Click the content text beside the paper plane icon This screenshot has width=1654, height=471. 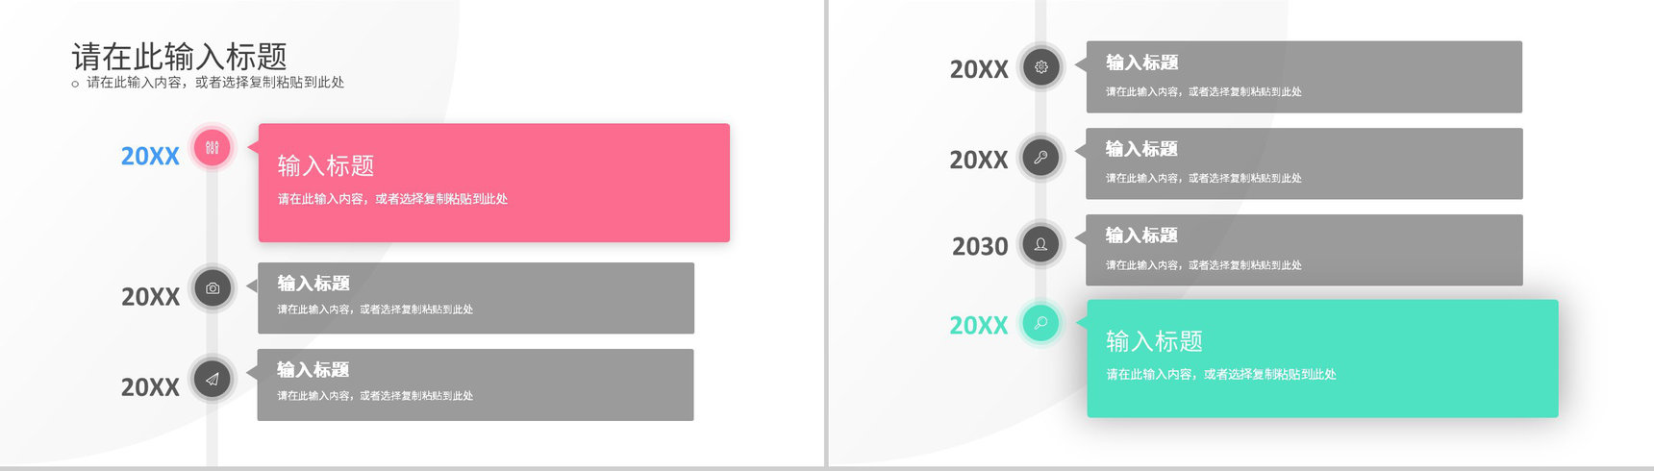click(375, 396)
